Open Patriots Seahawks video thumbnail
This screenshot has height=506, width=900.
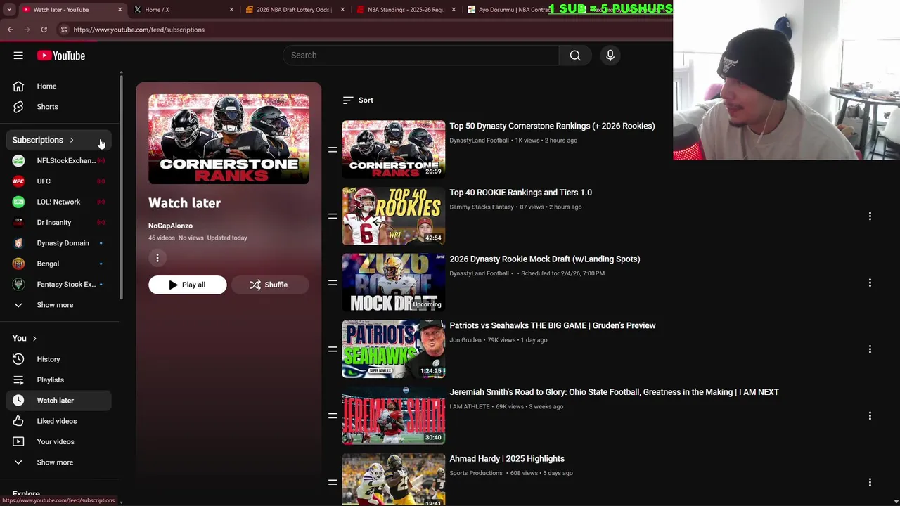(394, 349)
